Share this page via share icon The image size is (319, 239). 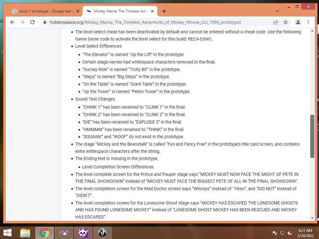click(x=276, y=22)
